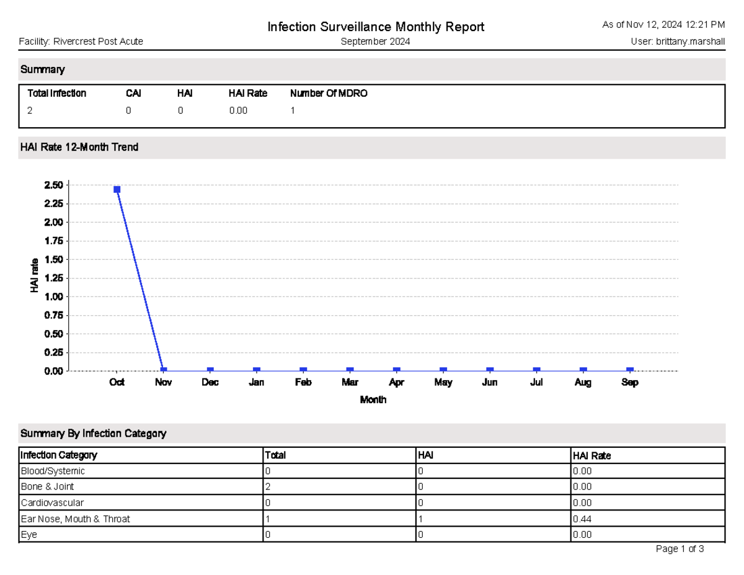This screenshot has height=575, width=744.
Task: Select the Rivercrest Post Acute facility name
Action: pos(99,42)
